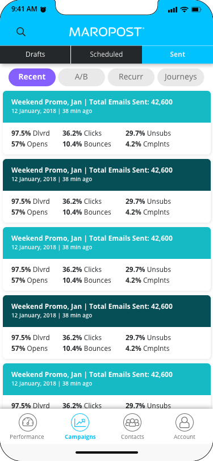
Task: Tap the Performance gauge icon
Action: (x=28, y=422)
